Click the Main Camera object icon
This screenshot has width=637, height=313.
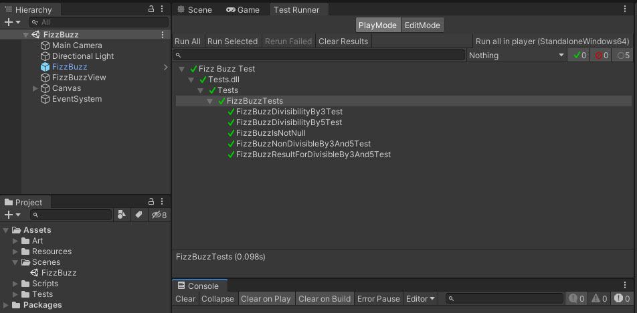coord(45,45)
